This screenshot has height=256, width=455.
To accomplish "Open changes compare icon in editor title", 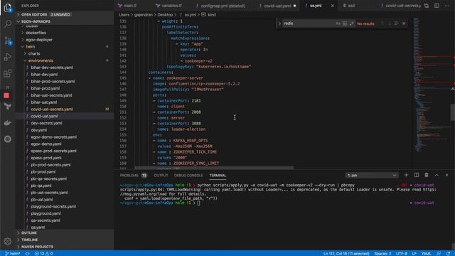I will tap(427, 6).
